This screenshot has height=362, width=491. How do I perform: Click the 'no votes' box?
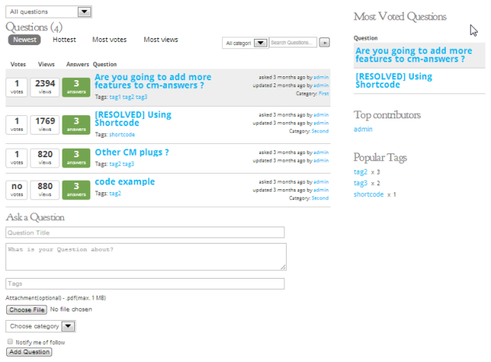click(16, 190)
